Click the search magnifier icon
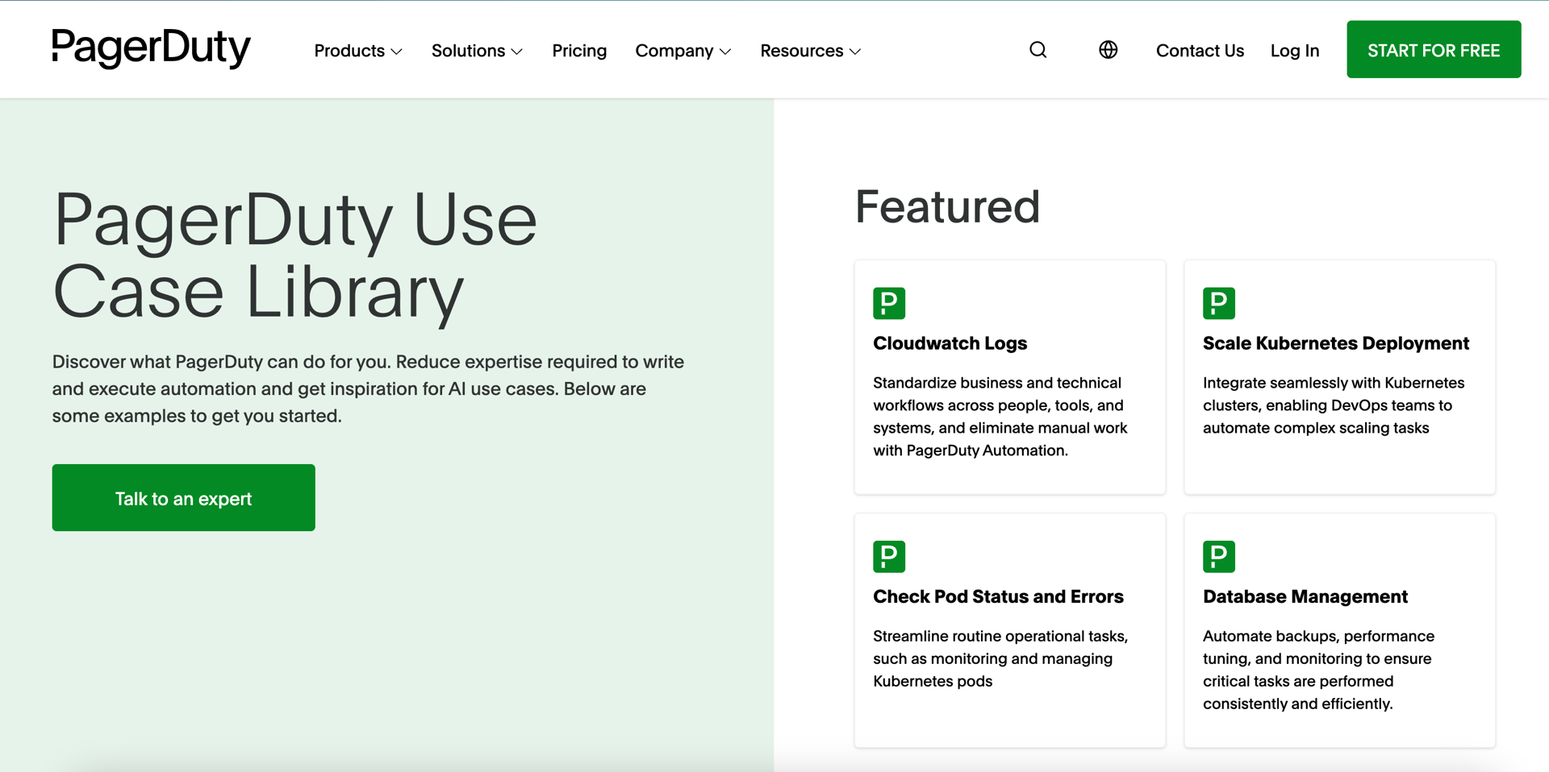Viewport: 1549px width, 772px height. [1038, 50]
